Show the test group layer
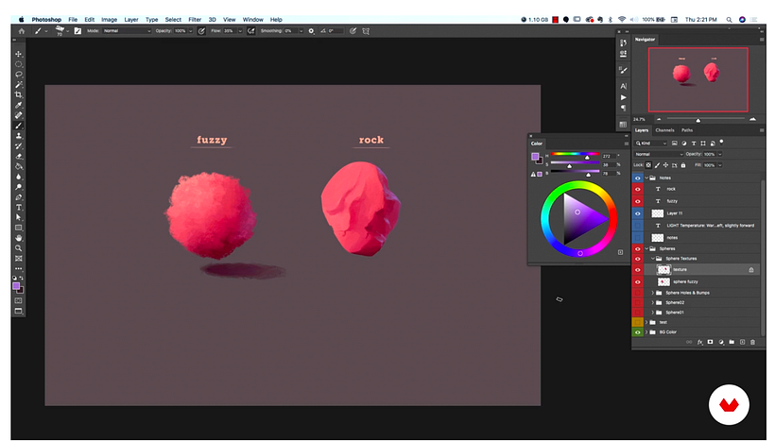 pyautogui.click(x=638, y=322)
